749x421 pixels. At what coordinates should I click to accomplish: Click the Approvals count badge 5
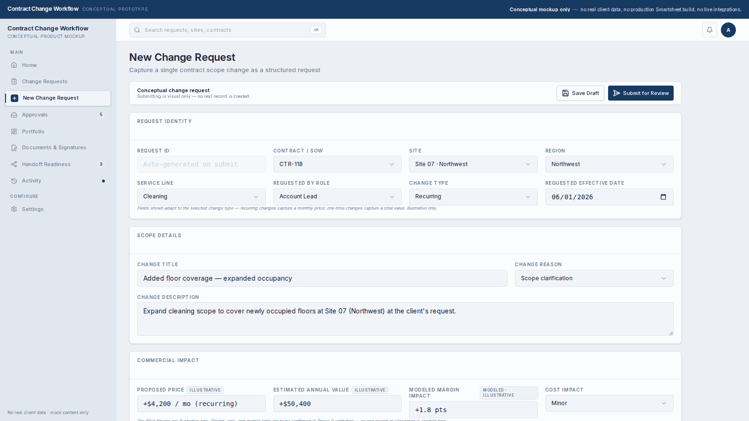click(101, 115)
